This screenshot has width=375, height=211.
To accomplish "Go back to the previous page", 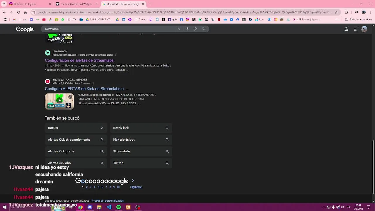I will [4, 12].
